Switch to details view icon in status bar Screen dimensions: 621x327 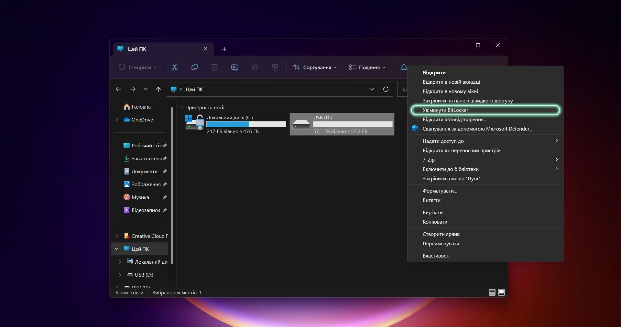click(x=492, y=292)
